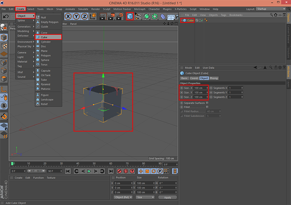
Task: Select the Workplane orange grid icon
Action: [4, 54]
